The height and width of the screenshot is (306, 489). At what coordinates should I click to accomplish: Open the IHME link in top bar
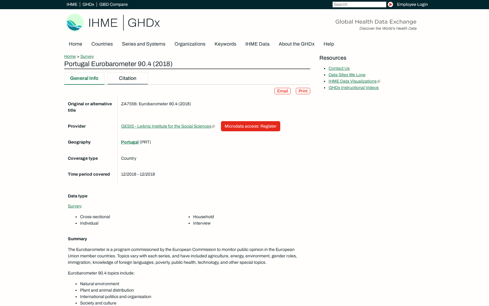point(72,4)
